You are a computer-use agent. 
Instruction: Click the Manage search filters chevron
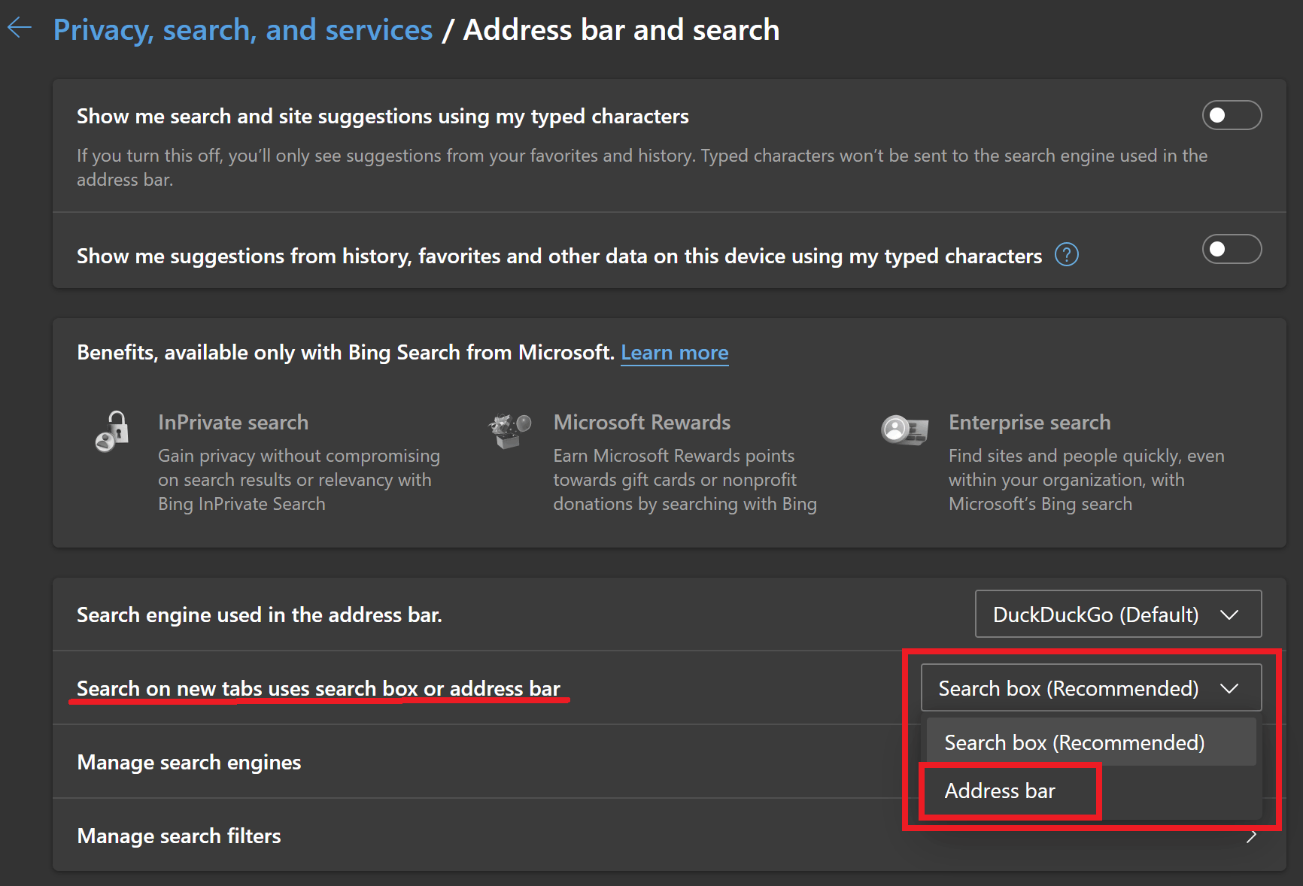(1251, 836)
